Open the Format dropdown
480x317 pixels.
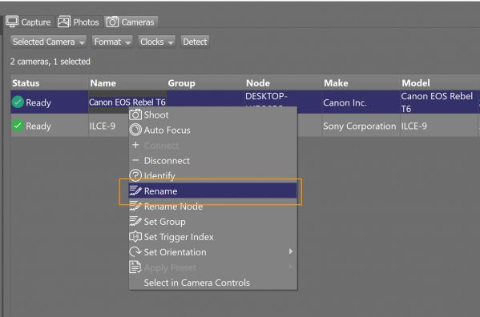coord(112,42)
